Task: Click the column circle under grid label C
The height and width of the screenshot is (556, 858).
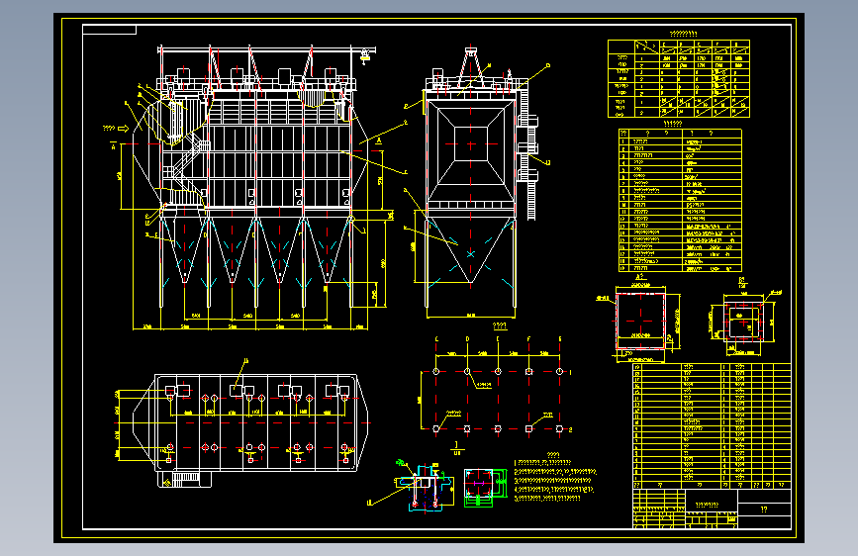Action: point(436,372)
